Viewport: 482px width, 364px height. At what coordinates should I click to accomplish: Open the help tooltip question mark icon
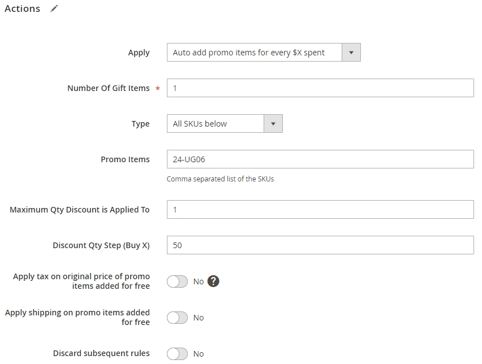(213, 281)
